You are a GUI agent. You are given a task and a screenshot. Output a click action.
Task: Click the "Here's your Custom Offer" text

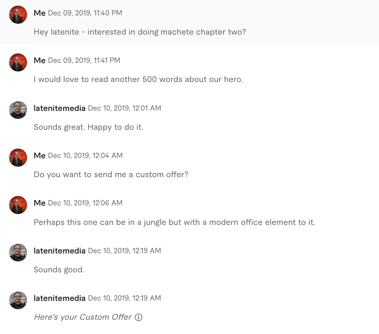pos(83,317)
